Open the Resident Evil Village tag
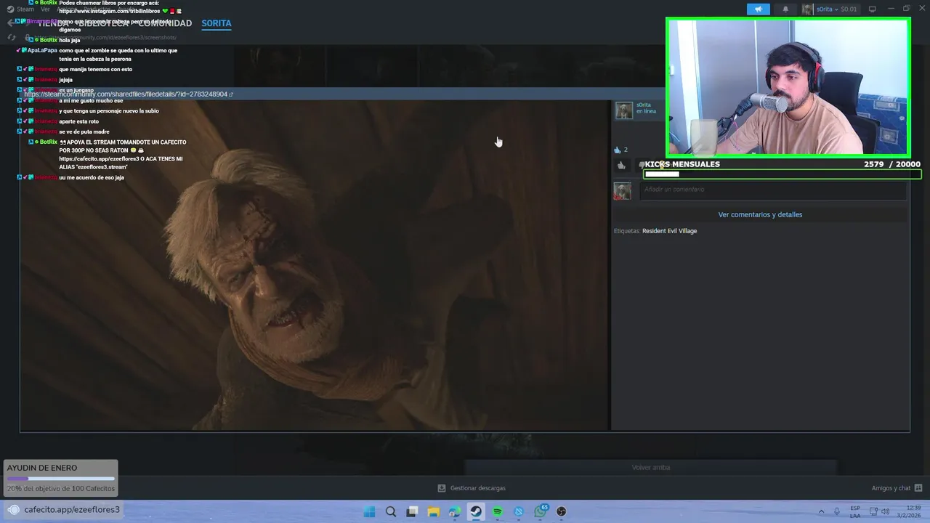Viewport: 930px width, 523px height. pyautogui.click(x=669, y=231)
